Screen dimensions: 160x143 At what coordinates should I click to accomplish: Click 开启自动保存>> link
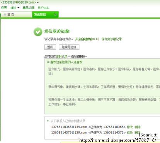click(87, 39)
